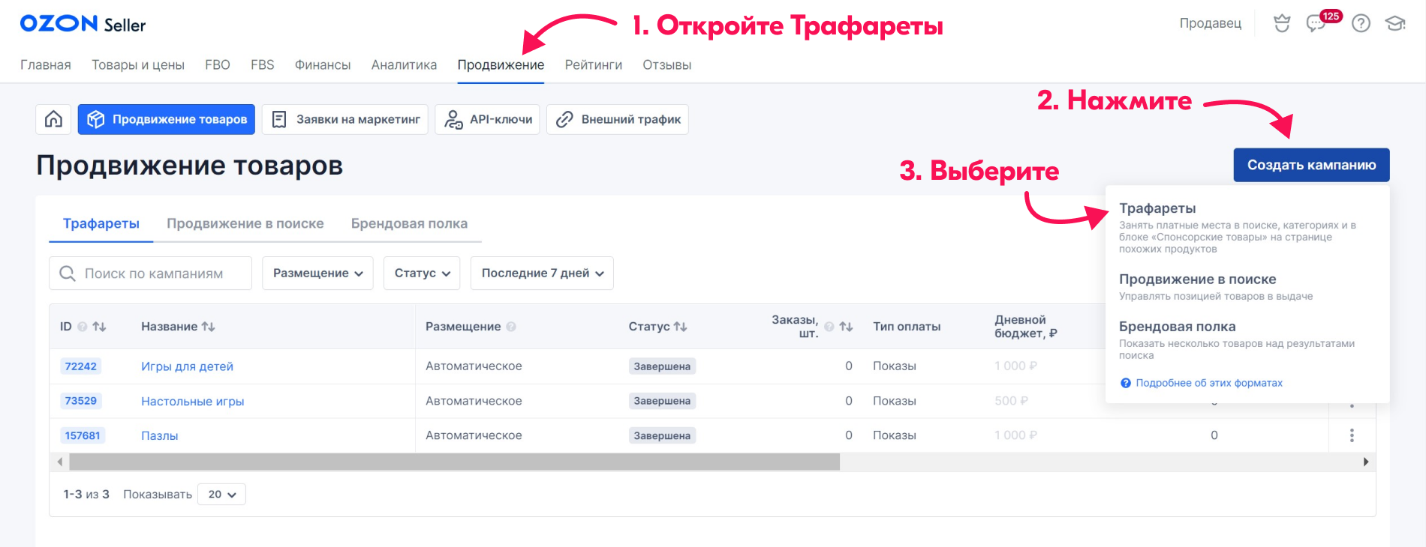Open Рейтинги menu item
1426x547 pixels.
[594, 65]
